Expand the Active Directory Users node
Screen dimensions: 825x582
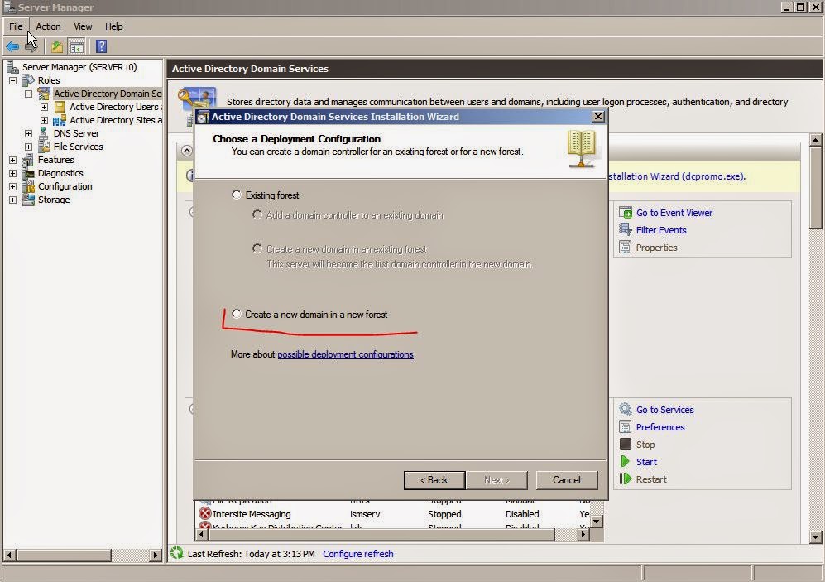click(x=44, y=107)
